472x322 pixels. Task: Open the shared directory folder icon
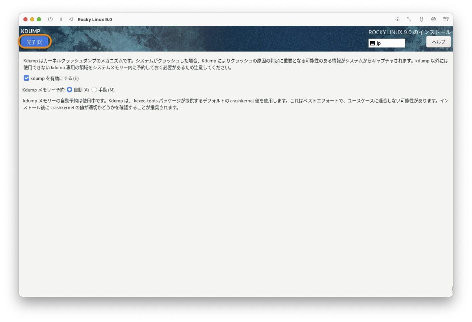coord(445,19)
